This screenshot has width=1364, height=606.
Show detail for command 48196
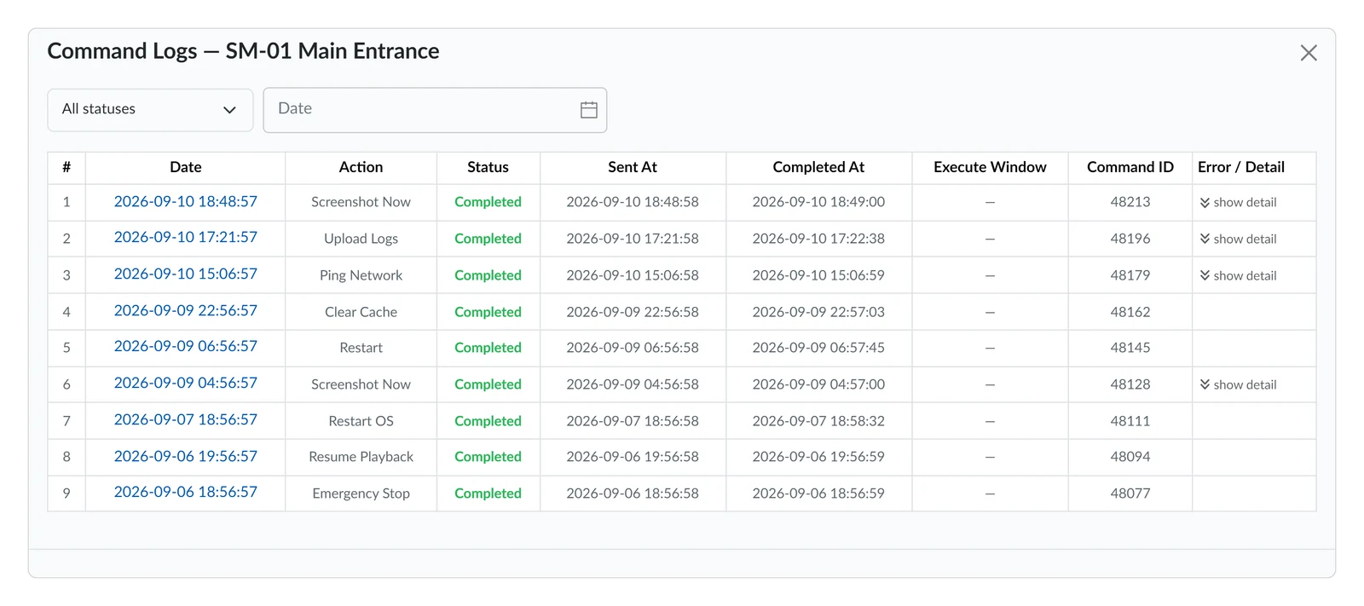(x=1238, y=240)
